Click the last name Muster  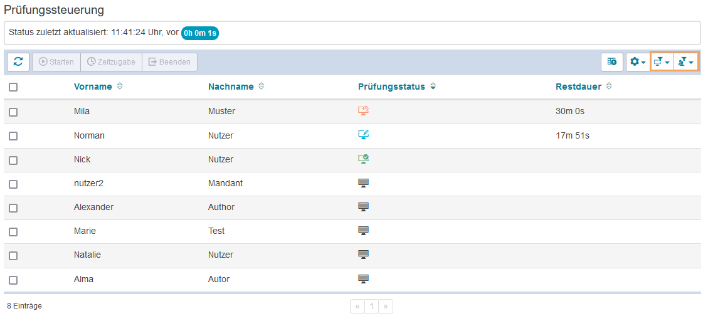(x=222, y=111)
